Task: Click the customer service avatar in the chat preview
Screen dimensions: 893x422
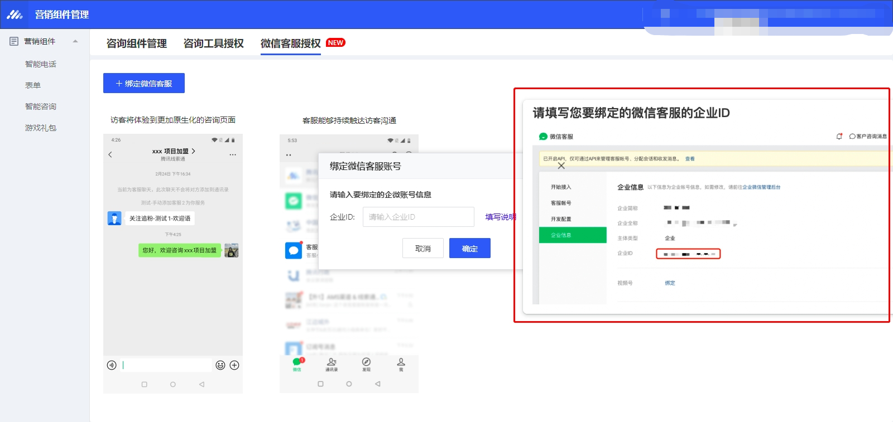Action: coord(114,218)
